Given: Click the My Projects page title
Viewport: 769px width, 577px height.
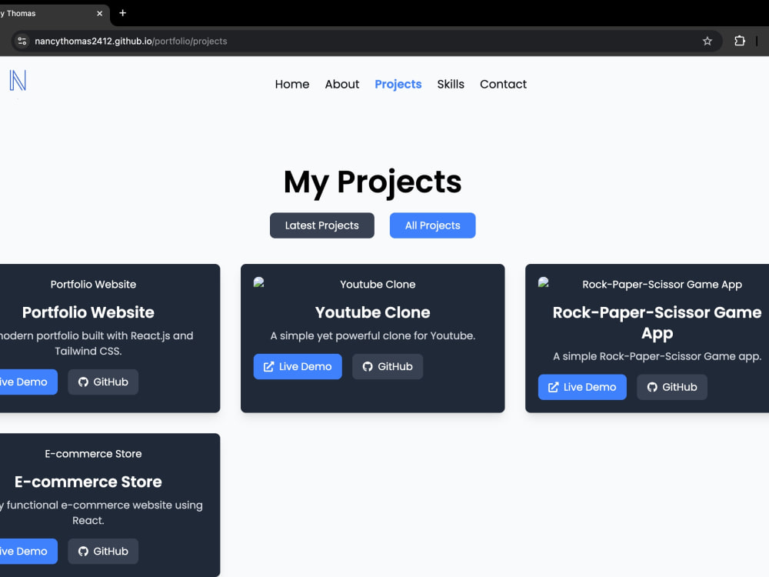Looking at the screenshot, I should (x=373, y=182).
